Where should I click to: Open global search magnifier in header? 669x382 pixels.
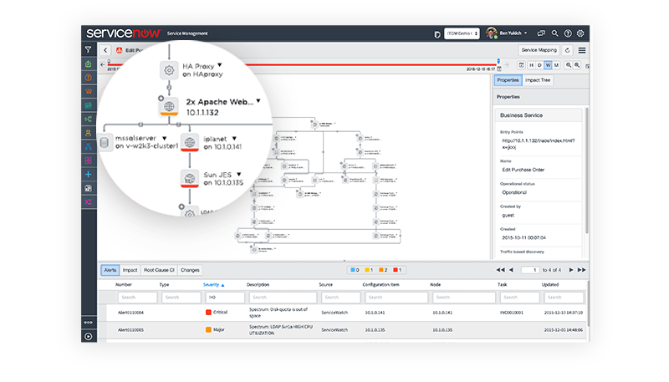click(x=554, y=33)
